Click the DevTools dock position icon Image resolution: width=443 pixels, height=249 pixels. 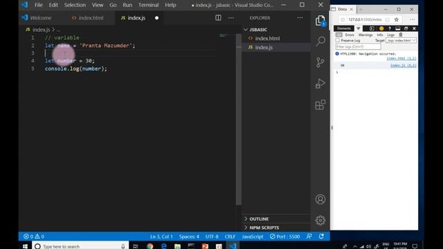pos(398,28)
